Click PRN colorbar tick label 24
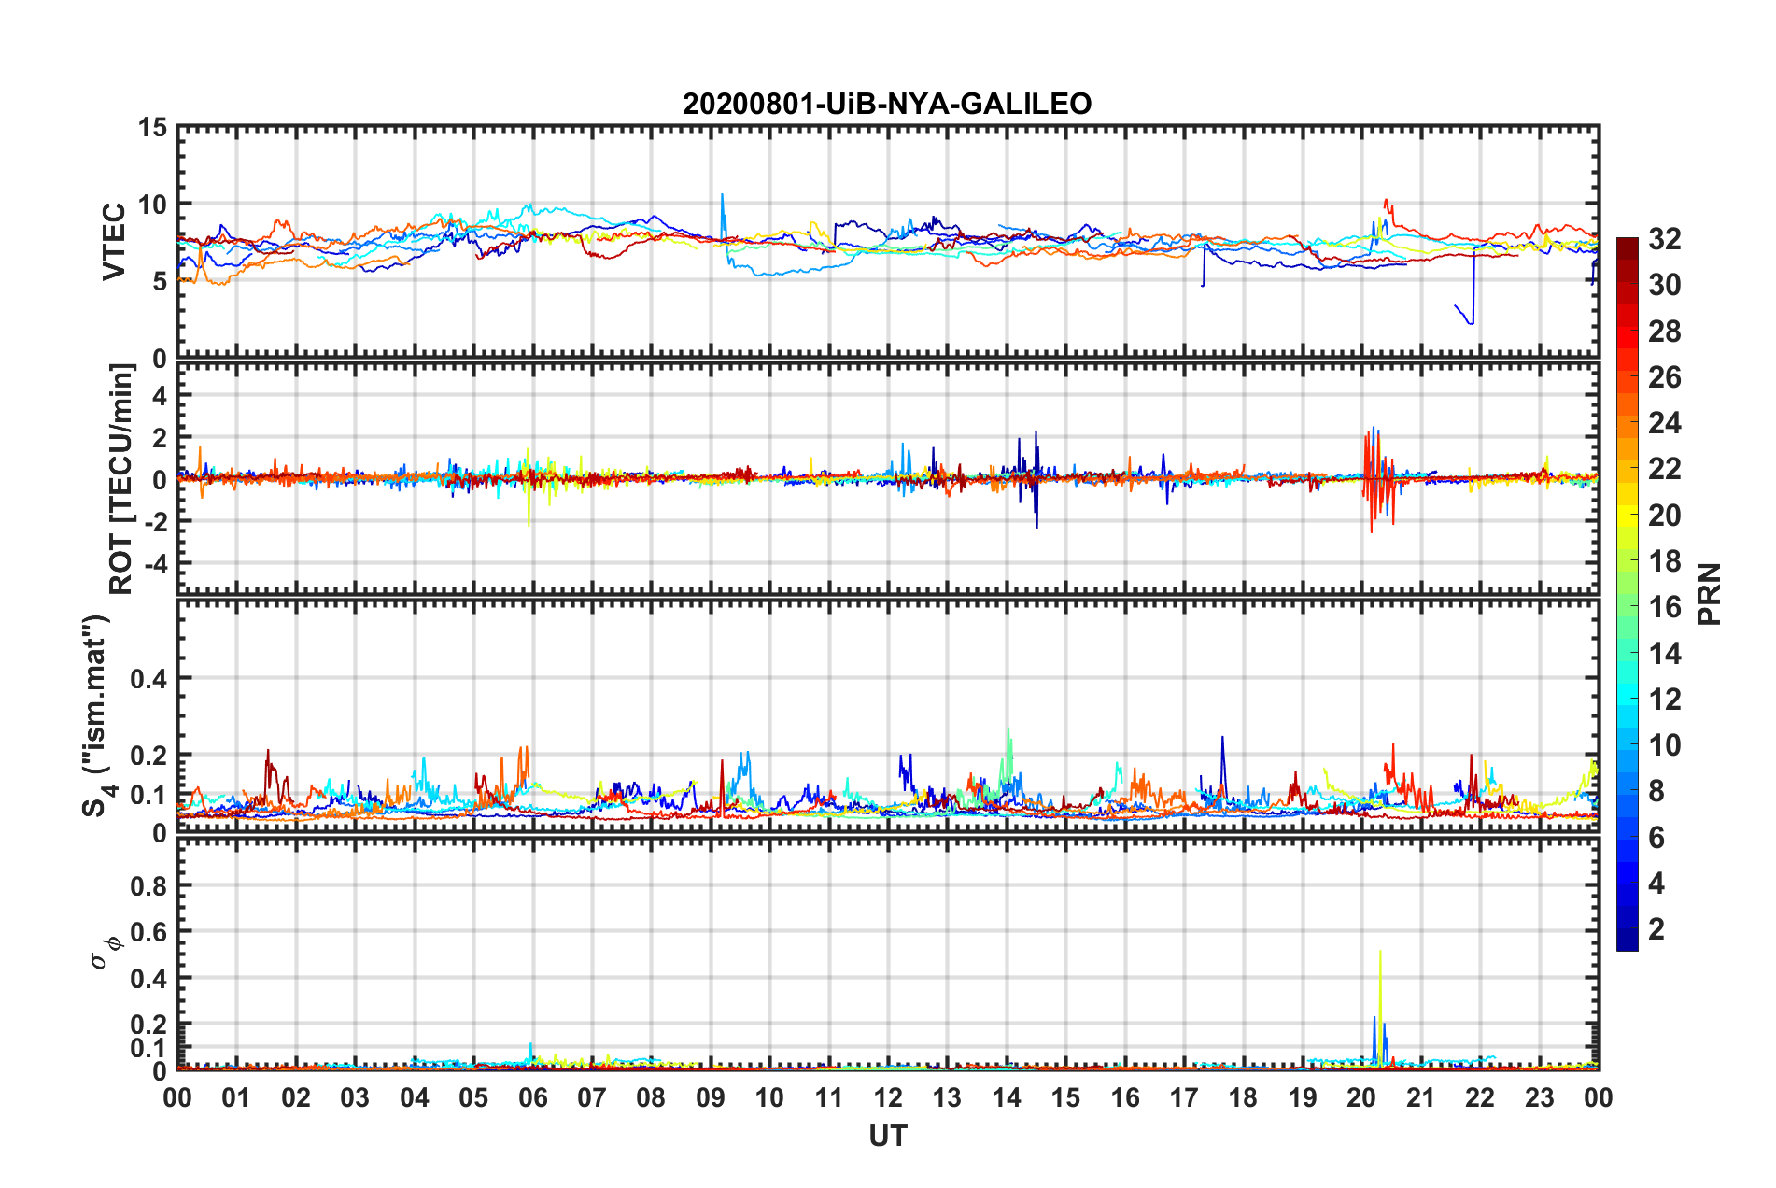 1665,423
